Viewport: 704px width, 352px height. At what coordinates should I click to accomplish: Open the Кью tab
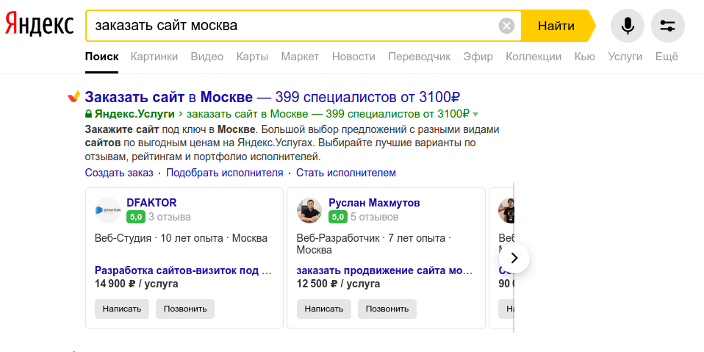pos(584,57)
